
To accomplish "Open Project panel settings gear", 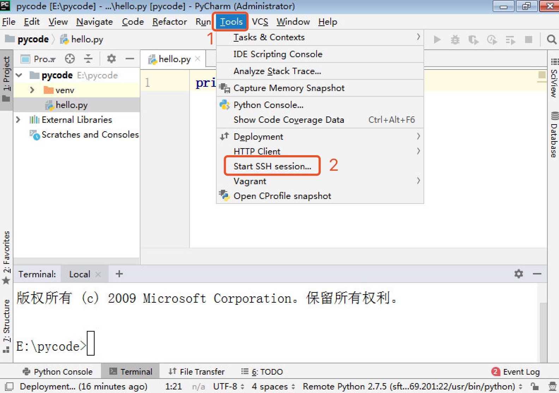I will [x=112, y=59].
